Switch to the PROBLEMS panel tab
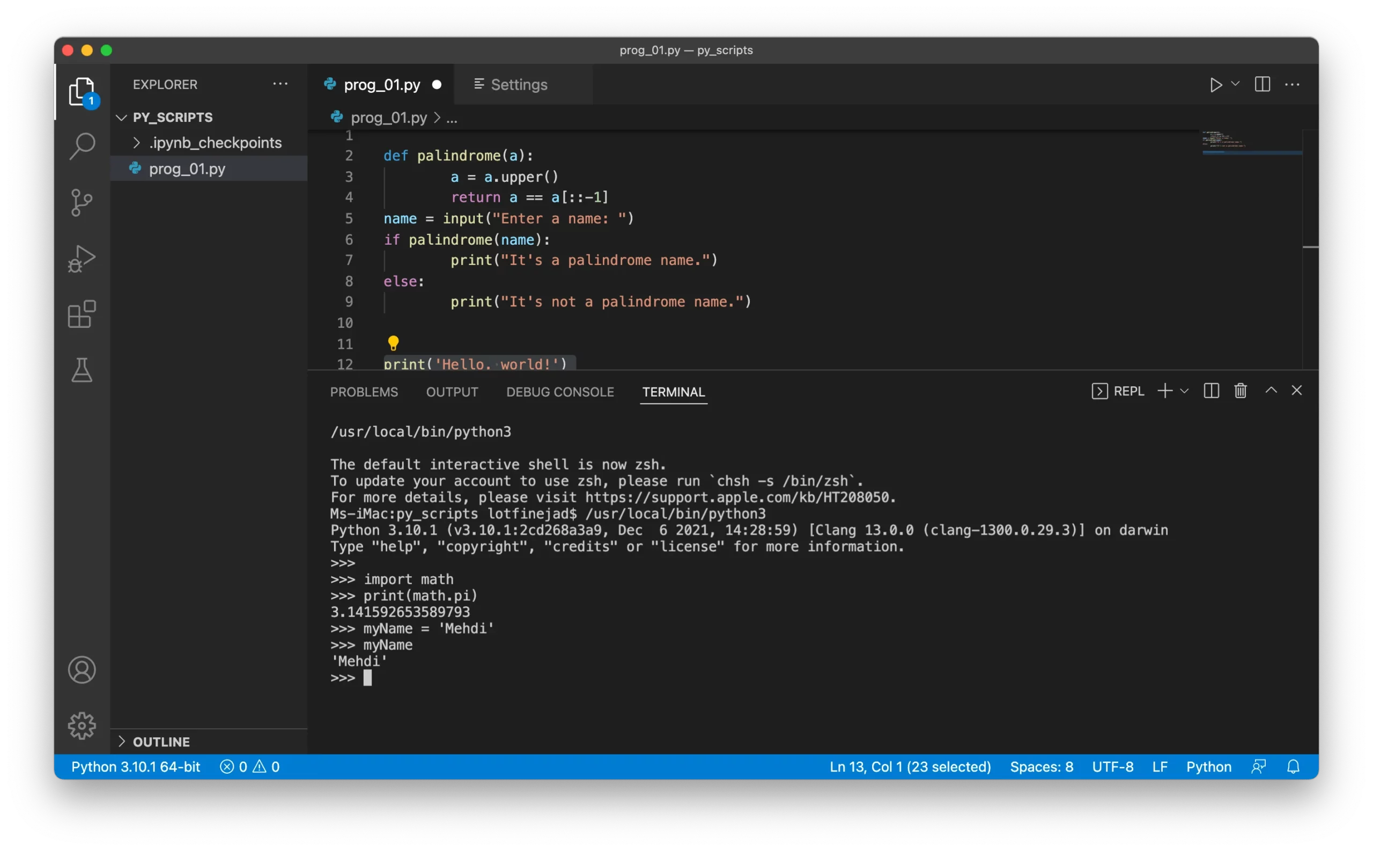The width and height of the screenshot is (1373, 851). 364,392
